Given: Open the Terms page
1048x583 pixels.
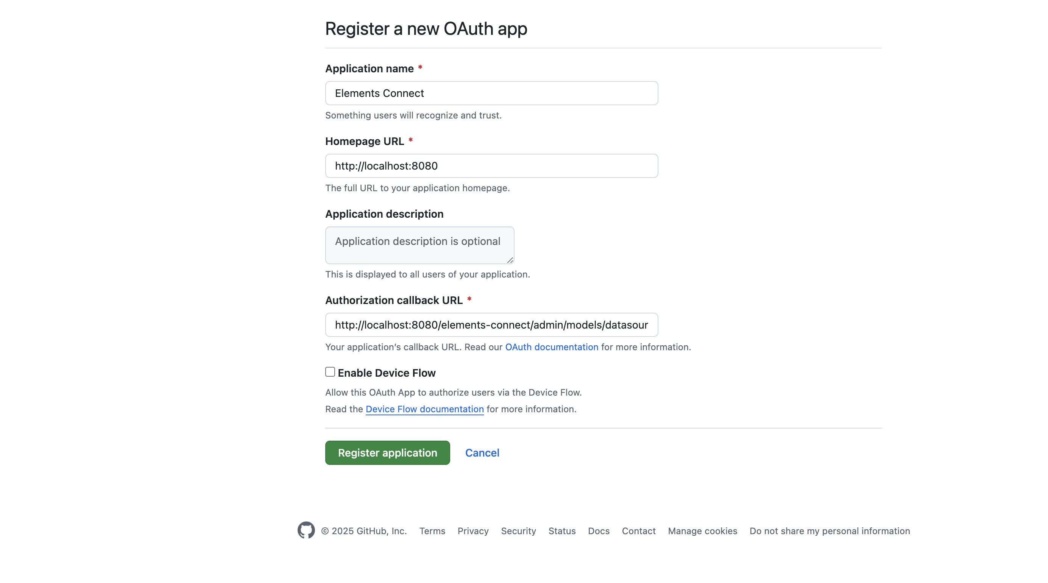Looking at the screenshot, I should click(x=432, y=531).
